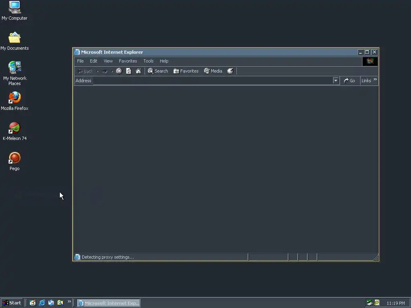Open the Tools menu
The height and width of the screenshot is (308, 411).
click(x=149, y=61)
